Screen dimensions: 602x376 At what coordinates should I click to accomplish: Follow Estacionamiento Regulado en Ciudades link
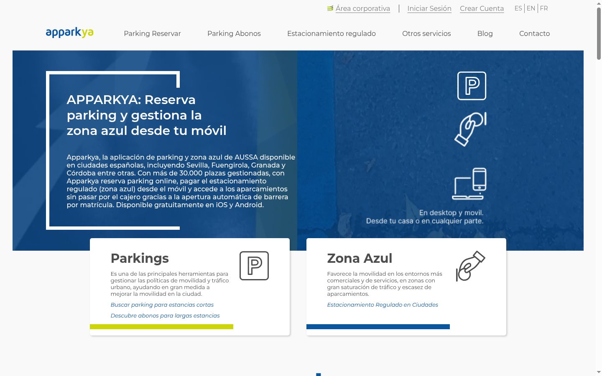coord(383,305)
